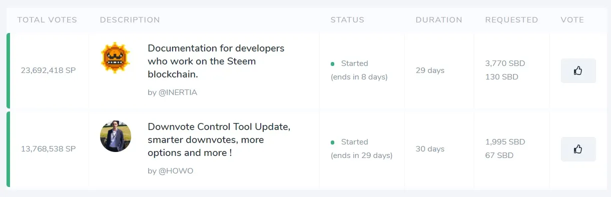Click the DURATION column header
Viewport: 611px width, 197px height.
(x=439, y=20)
